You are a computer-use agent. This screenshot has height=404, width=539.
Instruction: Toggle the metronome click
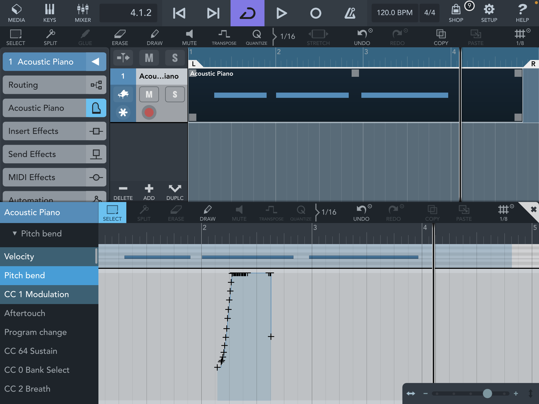[350, 13]
